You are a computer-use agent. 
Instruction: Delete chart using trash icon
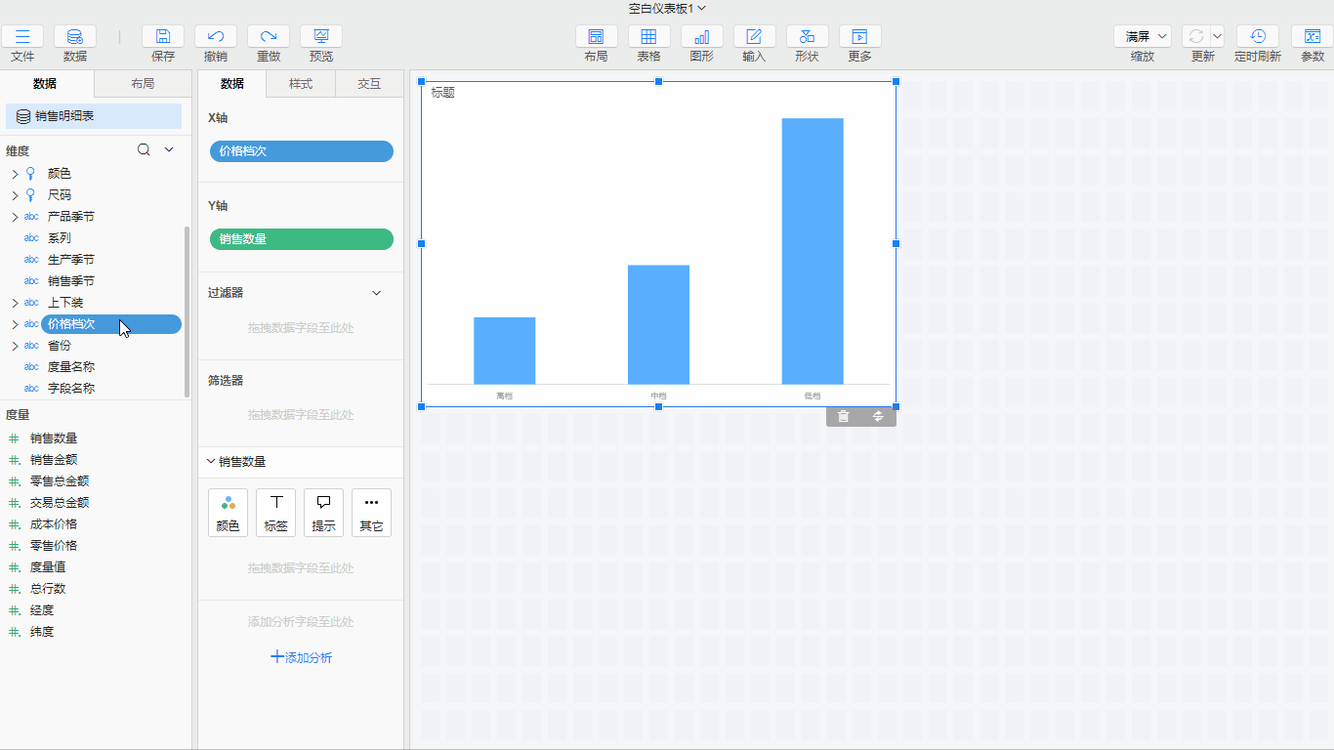[x=844, y=417]
